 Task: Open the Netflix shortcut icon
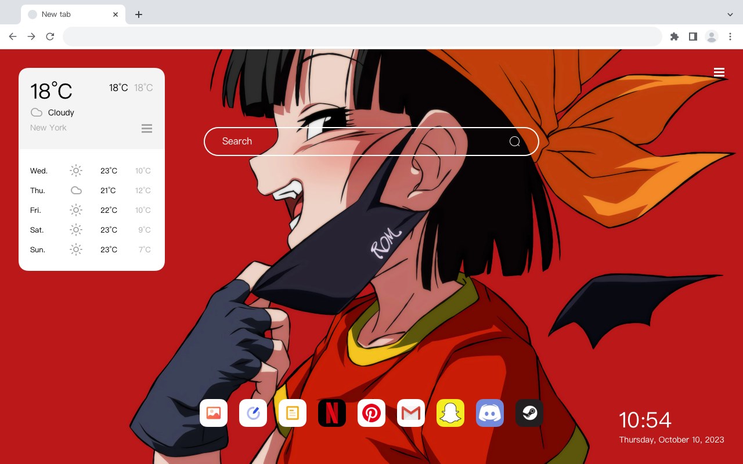point(332,413)
